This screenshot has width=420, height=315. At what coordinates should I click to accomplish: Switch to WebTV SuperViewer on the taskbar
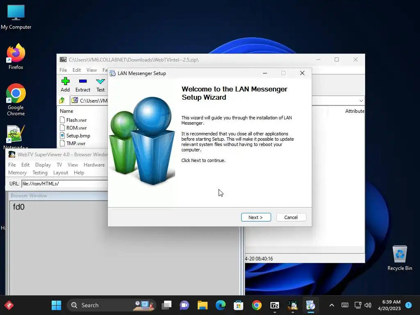292,305
